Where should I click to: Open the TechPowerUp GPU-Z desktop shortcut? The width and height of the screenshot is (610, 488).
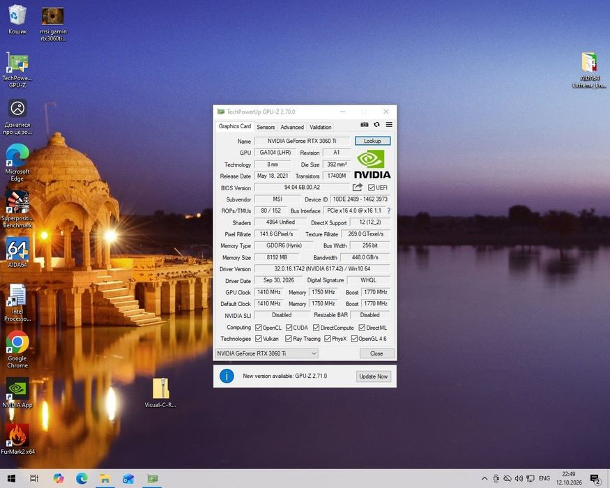(x=17, y=70)
